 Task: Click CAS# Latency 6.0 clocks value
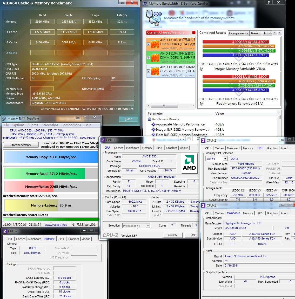64,278
